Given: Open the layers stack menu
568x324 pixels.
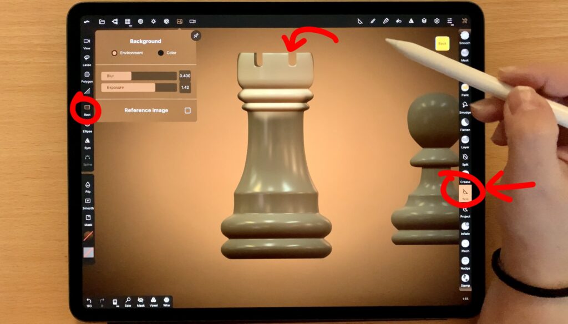Looking at the screenshot, I should point(424,21).
